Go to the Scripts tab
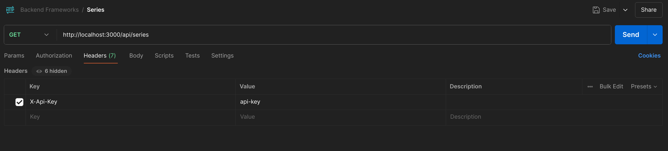This screenshot has width=668, height=151. coord(164,56)
